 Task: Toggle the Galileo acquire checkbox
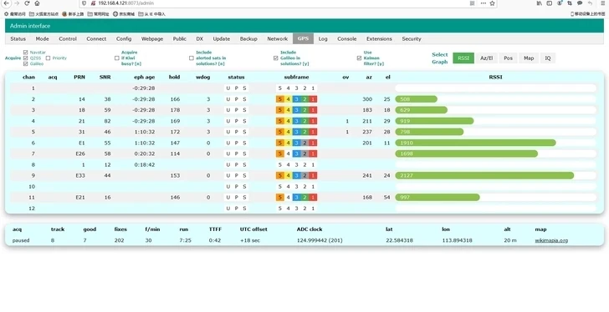pos(26,63)
